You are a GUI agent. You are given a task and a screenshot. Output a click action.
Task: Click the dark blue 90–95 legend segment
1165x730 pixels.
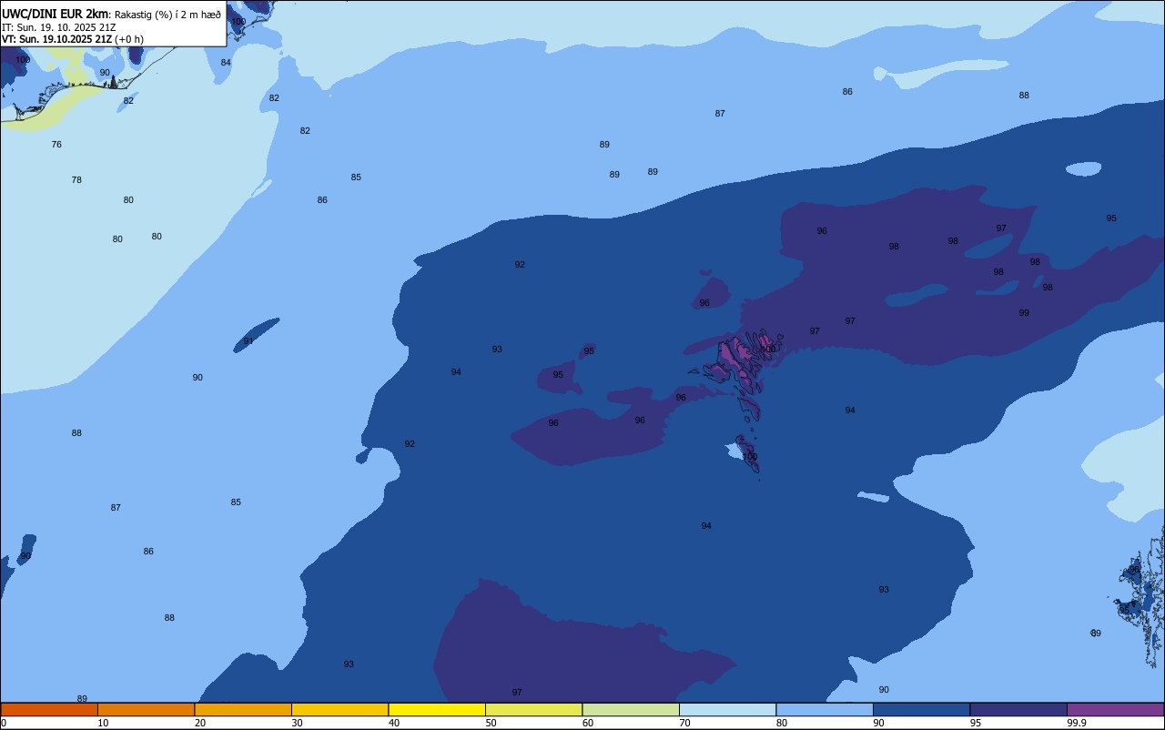(921, 709)
